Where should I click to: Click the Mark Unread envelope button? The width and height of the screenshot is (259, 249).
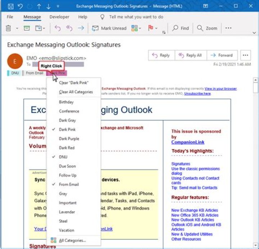[109, 28]
